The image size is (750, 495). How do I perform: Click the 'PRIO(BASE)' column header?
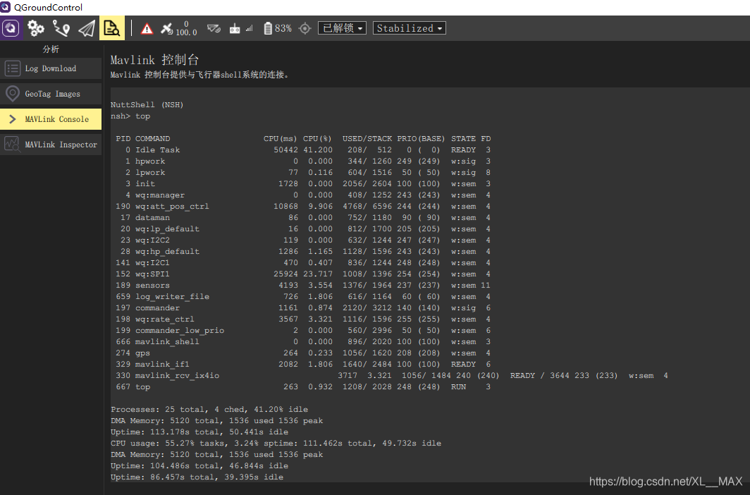click(420, 139)
